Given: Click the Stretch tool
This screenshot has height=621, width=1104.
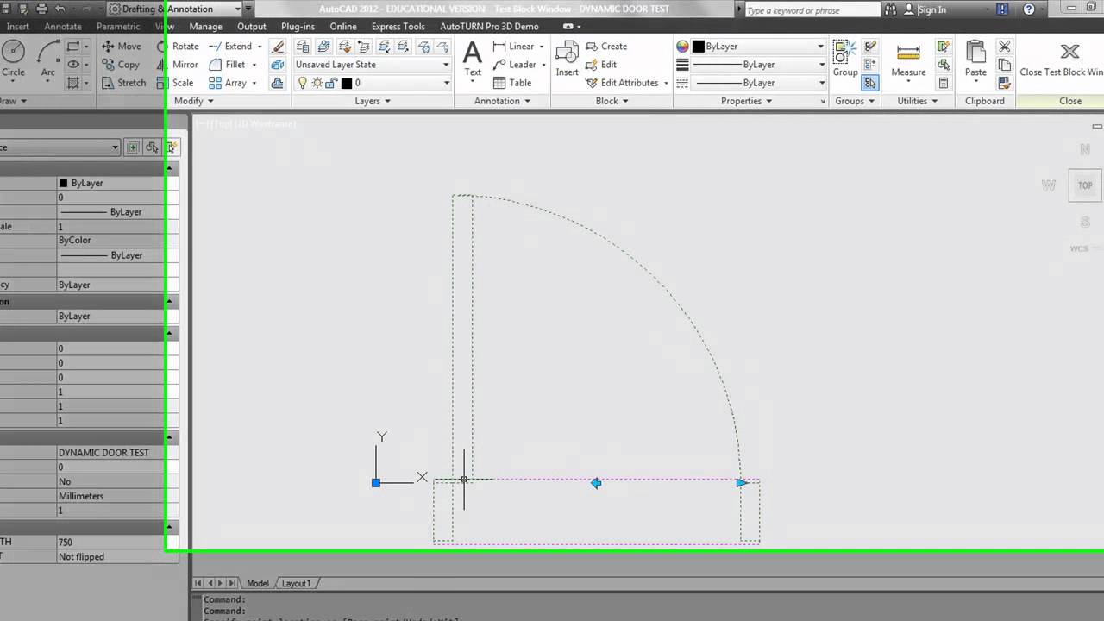Looking at the screenshot, I should click(x=123, y=83).
